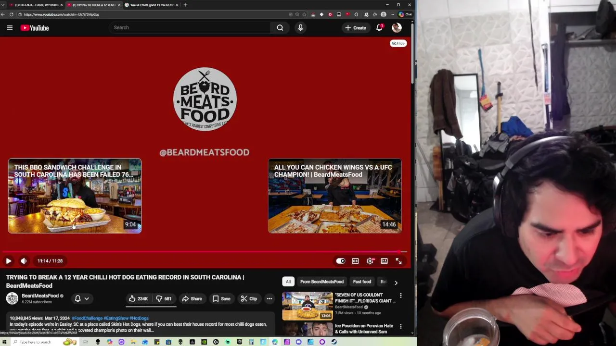Open a new browser tab
This screenshot has height=346, width=616.
pyautogui.click(x=185, y=5)
